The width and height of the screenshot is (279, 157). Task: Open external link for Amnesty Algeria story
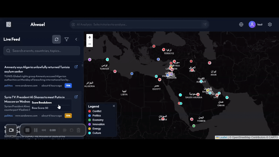click(76, 67)
